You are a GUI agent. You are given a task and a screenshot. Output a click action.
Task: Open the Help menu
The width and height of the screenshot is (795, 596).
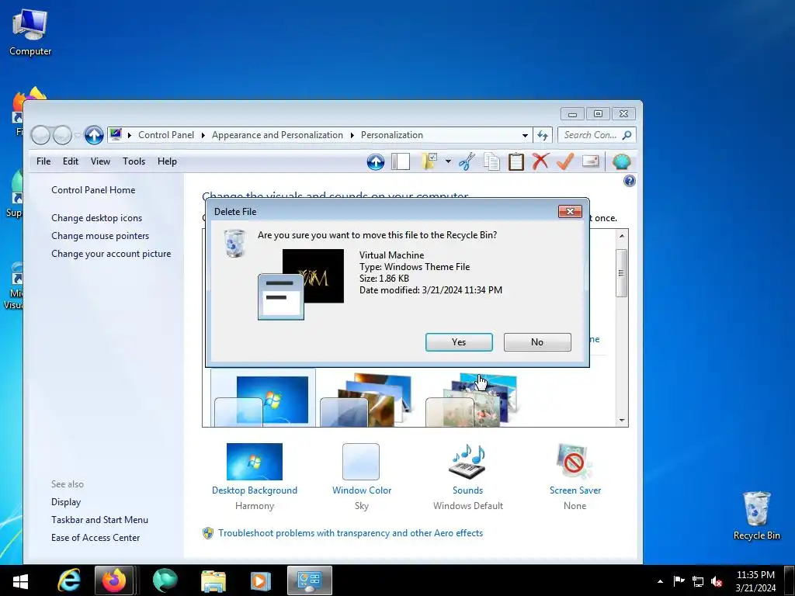[x=167, y=161]
